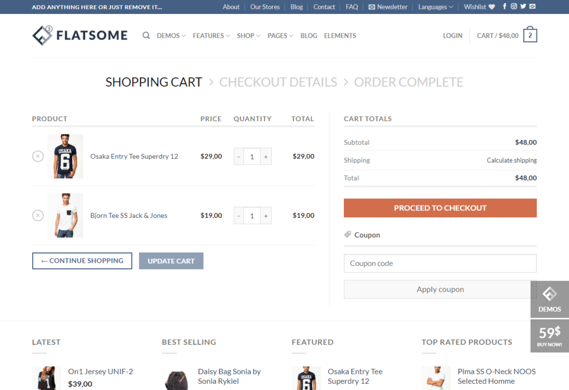Viewport: 569px width, 390px height.
Task: Click the email envelope icon in top bar
Action: [x=532, y=7]
